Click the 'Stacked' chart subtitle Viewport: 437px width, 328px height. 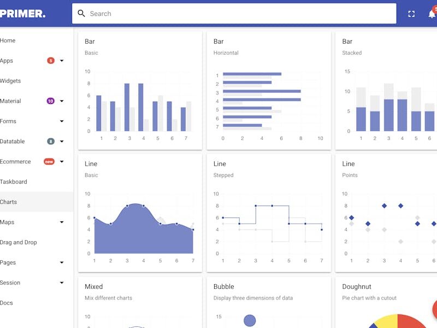pyautogui.click(x=352, y=52)
